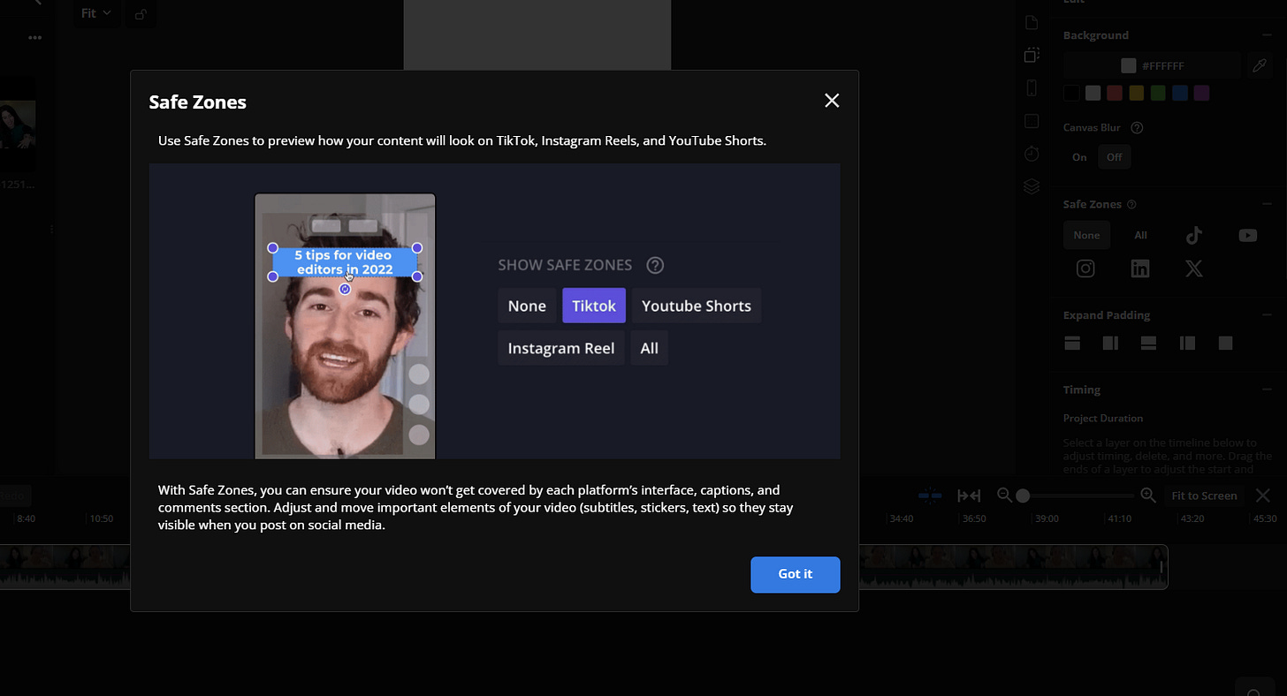Choose the gray background swatch
This screenshot has width=1287, height=696.
coord(1093,93)
